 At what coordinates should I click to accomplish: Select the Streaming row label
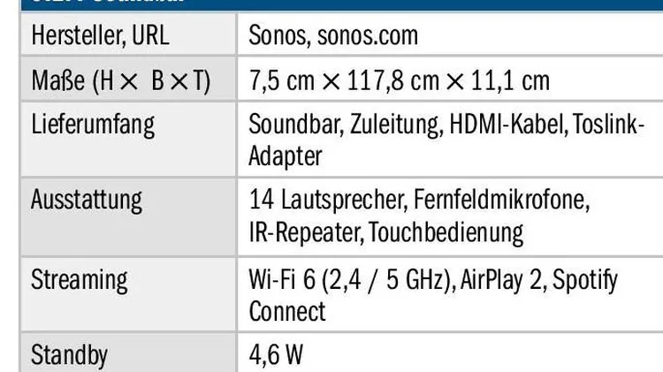(79, 280)
